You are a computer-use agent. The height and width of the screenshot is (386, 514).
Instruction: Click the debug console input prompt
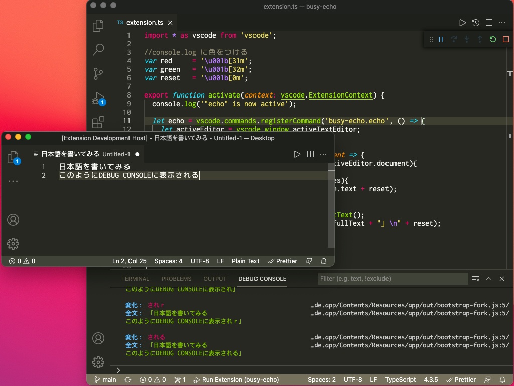pos(311,370)
